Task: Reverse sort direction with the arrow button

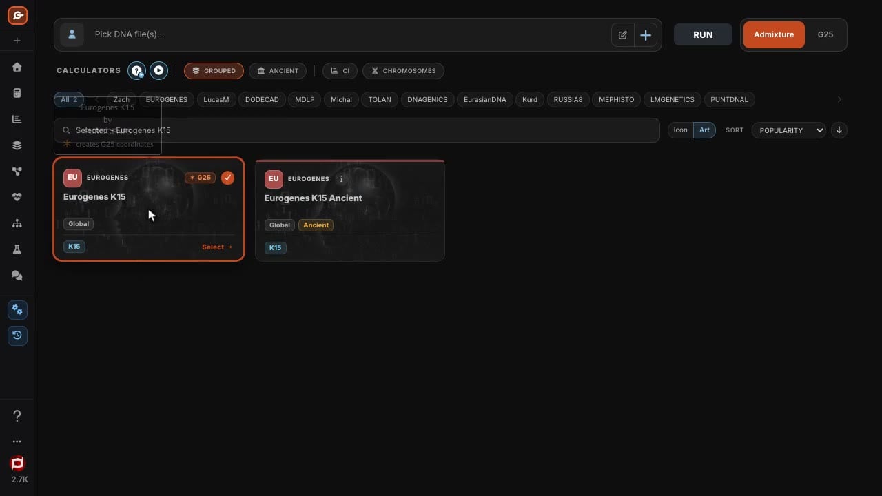Action: point(839,130)
